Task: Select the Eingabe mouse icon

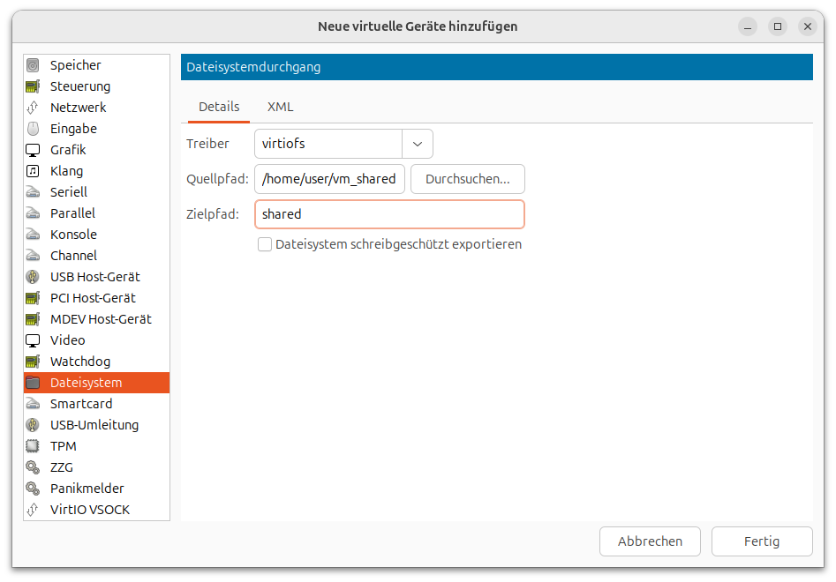Action: point(33,129)
